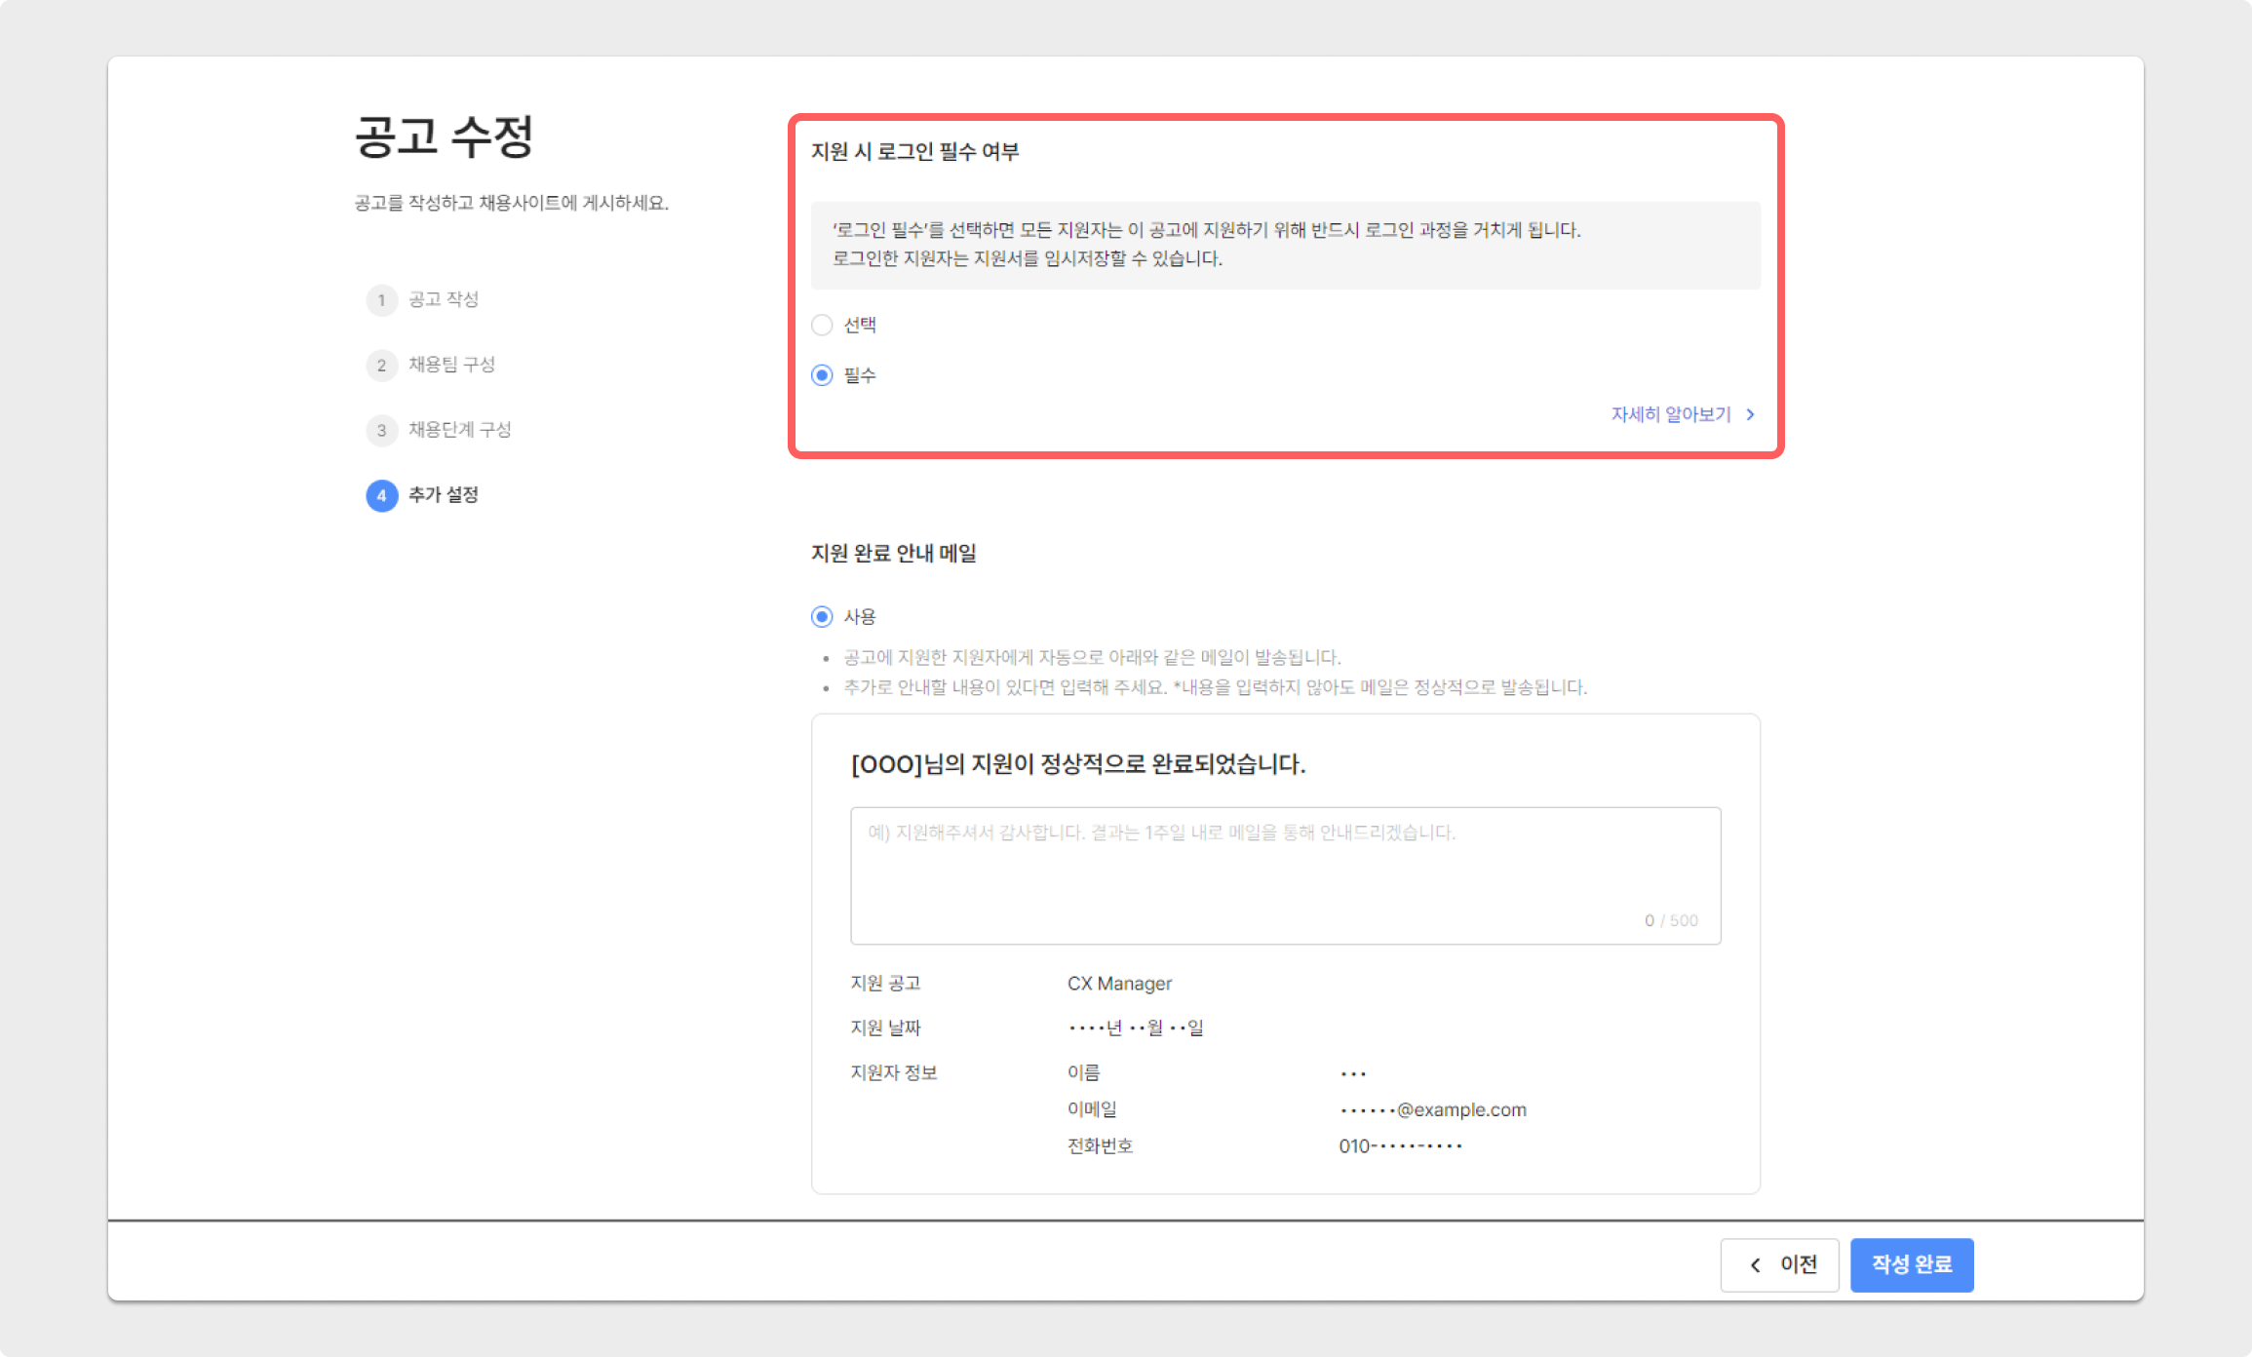Viewport: 2252px width, 1357px height.
Task: Click the blue step 4 number circle
Action: 381,496
